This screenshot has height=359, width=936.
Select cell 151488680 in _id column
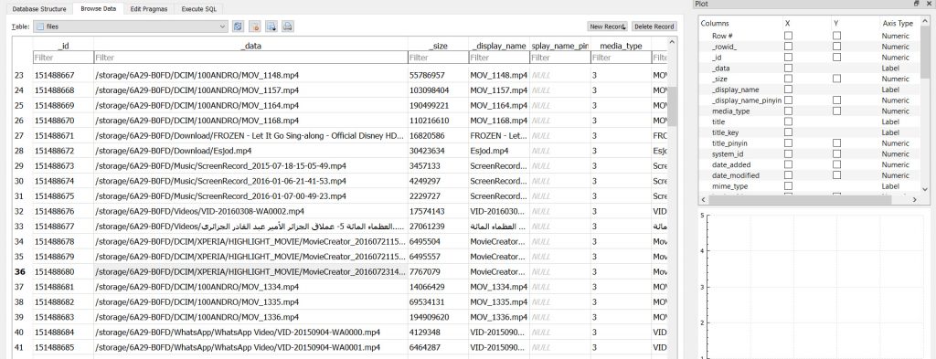[63, 271]
